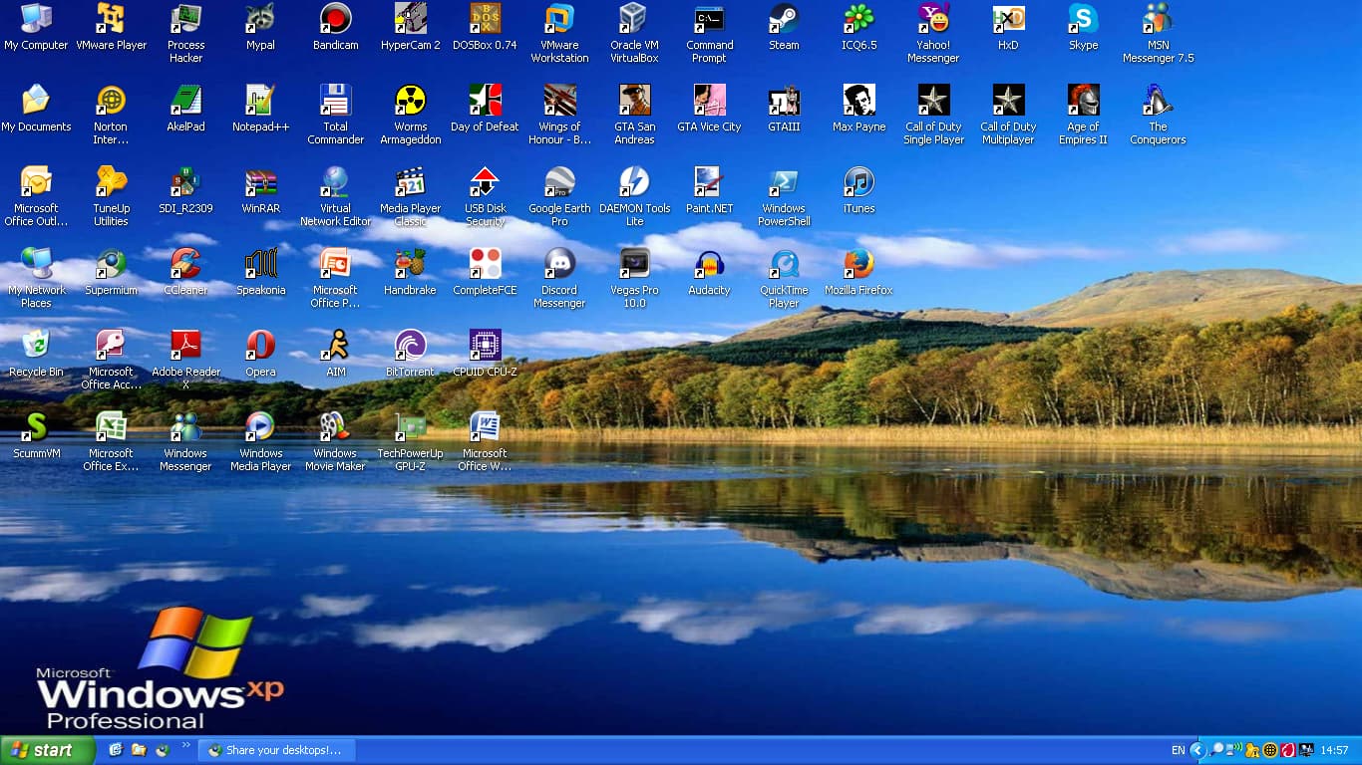
Task: Expand hidden tray icons with the arrow
Action: point(1199,750)
